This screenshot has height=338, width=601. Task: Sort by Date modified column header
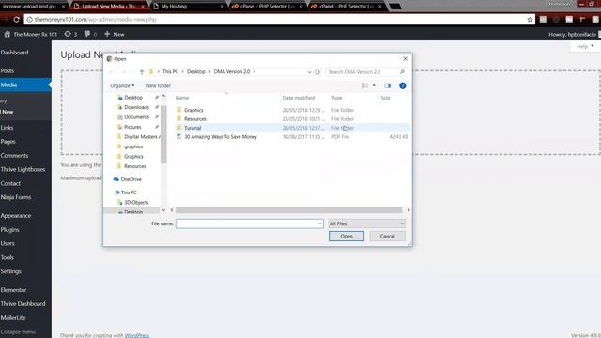pos(299,98)
